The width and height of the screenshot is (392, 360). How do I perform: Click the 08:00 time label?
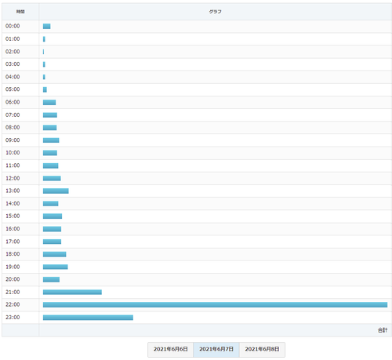pyautogui.click(x=13, y=128)
